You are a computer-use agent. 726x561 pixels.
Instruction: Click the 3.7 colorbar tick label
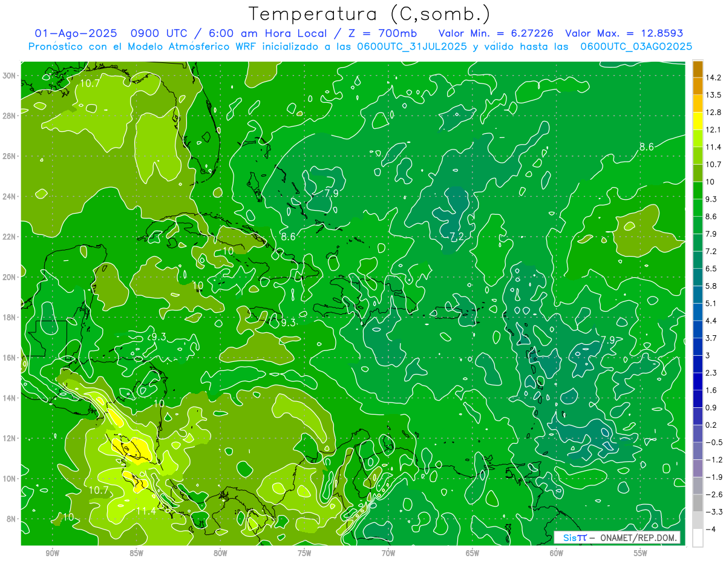(x=712, y=338)
